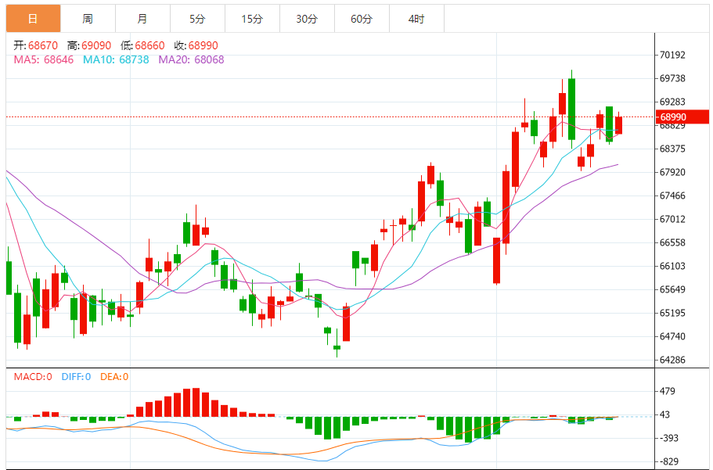Click the 43 MACD axis label
The height and width of the screenshot is (470, 713).
click(x=664, y=414)
